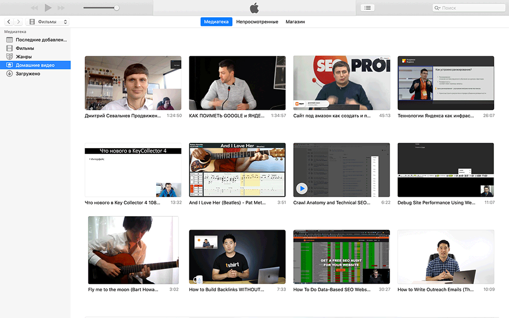Screen dimensions: 509x318
Task: Adjust the volume slider knob
Action: (x=116, y=8)
